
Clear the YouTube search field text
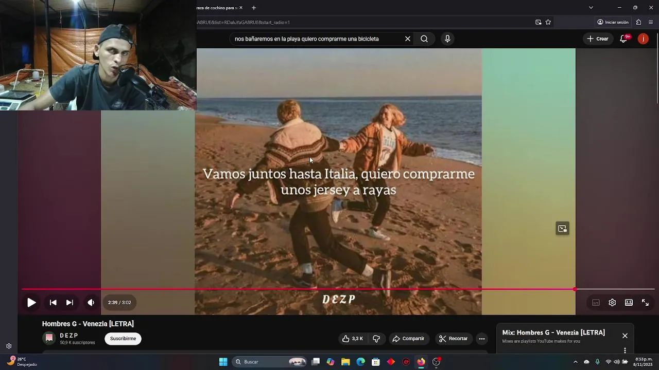pos(408,39)
